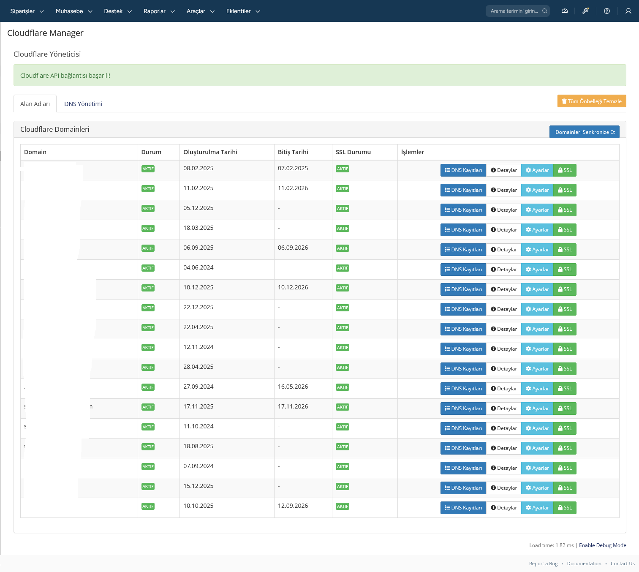Open Detaylar for the 05.12.2025 row
Image resolution: width=639 pixels, height=572 pixels.
(x=504, y=210)
